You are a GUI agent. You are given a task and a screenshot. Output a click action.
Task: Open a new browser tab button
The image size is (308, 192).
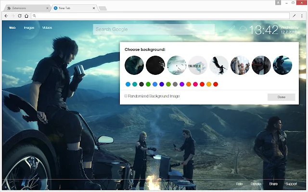[x=103, y=8]
